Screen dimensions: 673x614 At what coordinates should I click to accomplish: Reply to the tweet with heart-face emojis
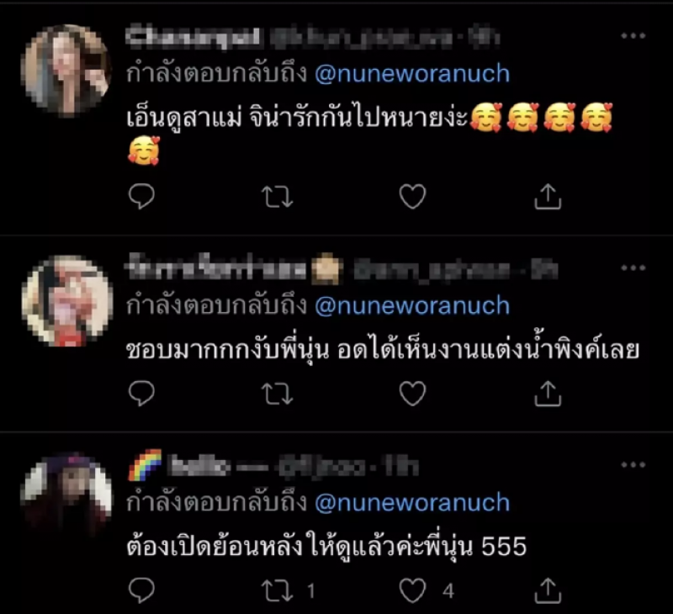pos(141,197)
